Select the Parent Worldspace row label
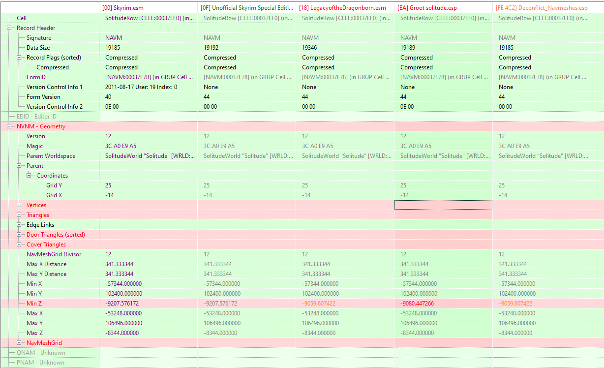 tap(51, 156)
